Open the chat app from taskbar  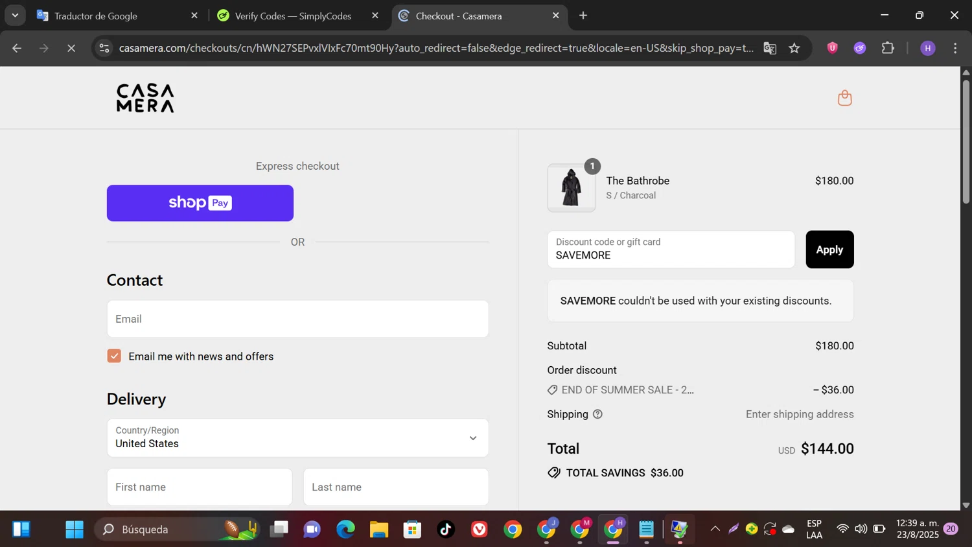(x=312, y=530)
